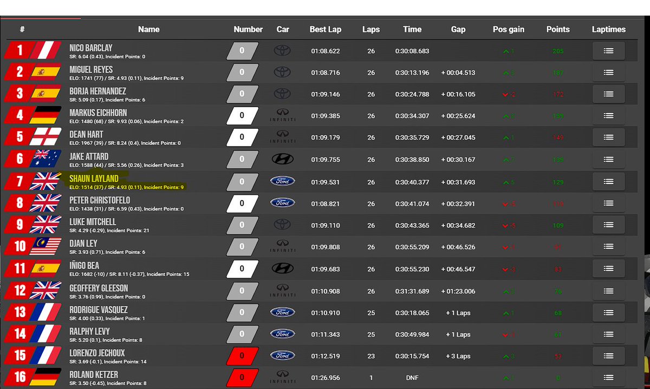Screen dimensions: 650x389
Task: Click Malaysian flag beside Djan Ley
Action: point(45,247)
